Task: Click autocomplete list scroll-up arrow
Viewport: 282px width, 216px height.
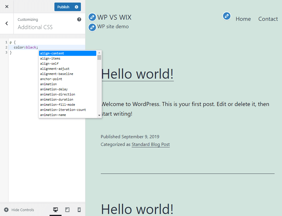Action: point(99,53)
